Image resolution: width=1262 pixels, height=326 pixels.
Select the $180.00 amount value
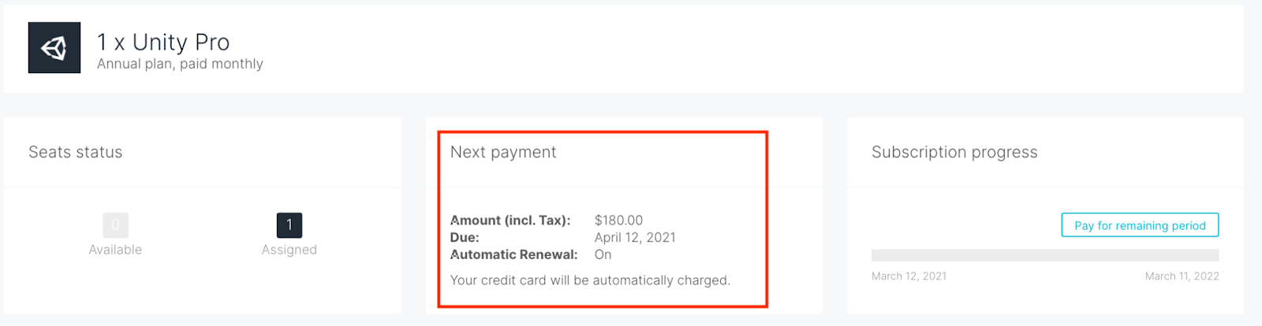(x=618, y=220)
